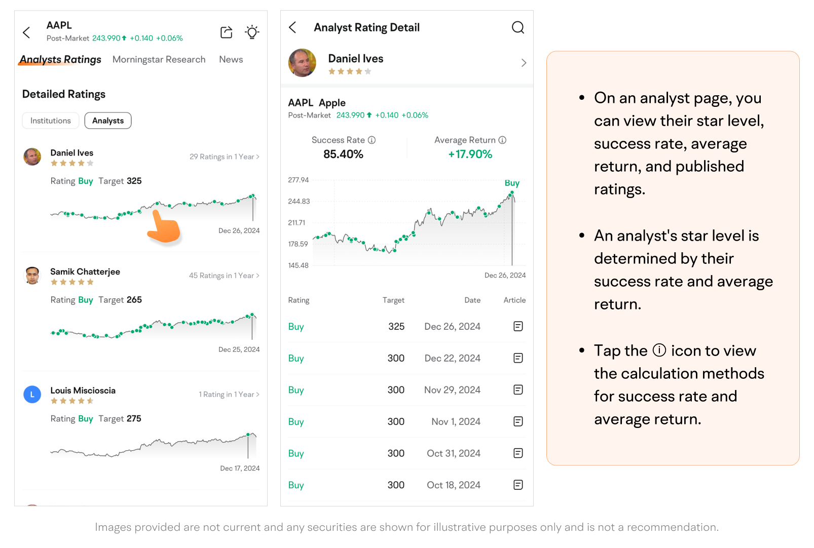814x548 pixels.
Task: Tap the lightbulb icon in AAPL header
Action: pyautogui.click(x=252, y=32)
